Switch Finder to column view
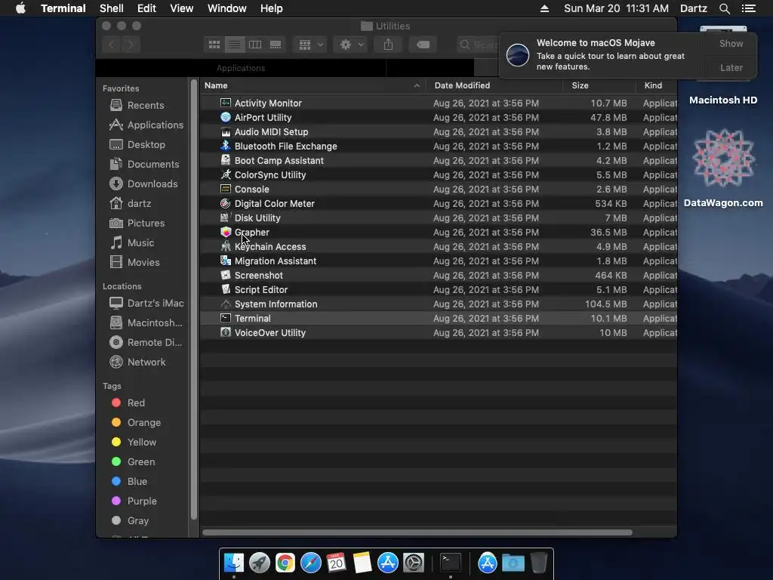Image resolution: width=773 pixels, height=580 pixels. click(x=255, y=45)
